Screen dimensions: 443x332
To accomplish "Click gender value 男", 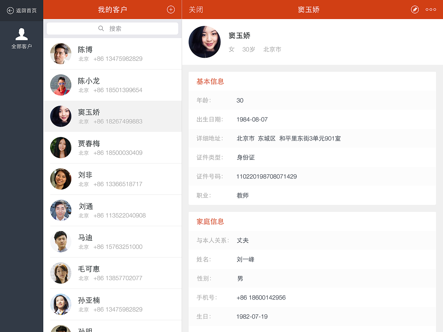I will coord(240,278).
